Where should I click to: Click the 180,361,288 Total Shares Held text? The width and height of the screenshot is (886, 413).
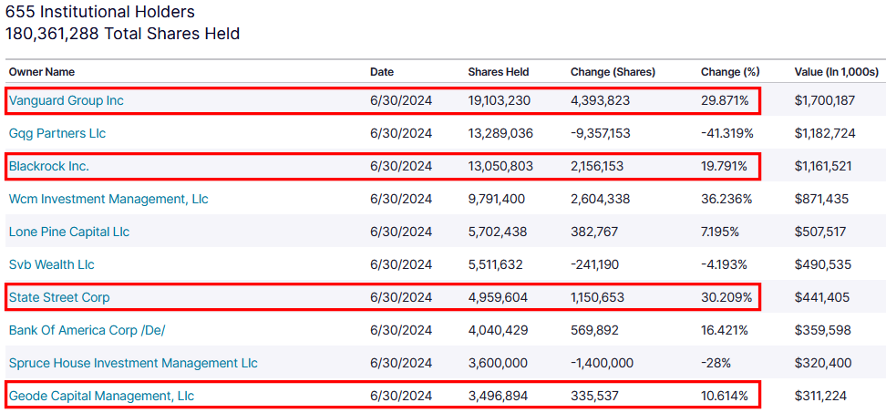pyautogui.click(x=123, y=34)
